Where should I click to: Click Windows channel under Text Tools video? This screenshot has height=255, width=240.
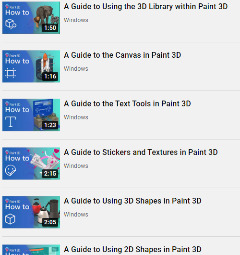click(76, 117)
